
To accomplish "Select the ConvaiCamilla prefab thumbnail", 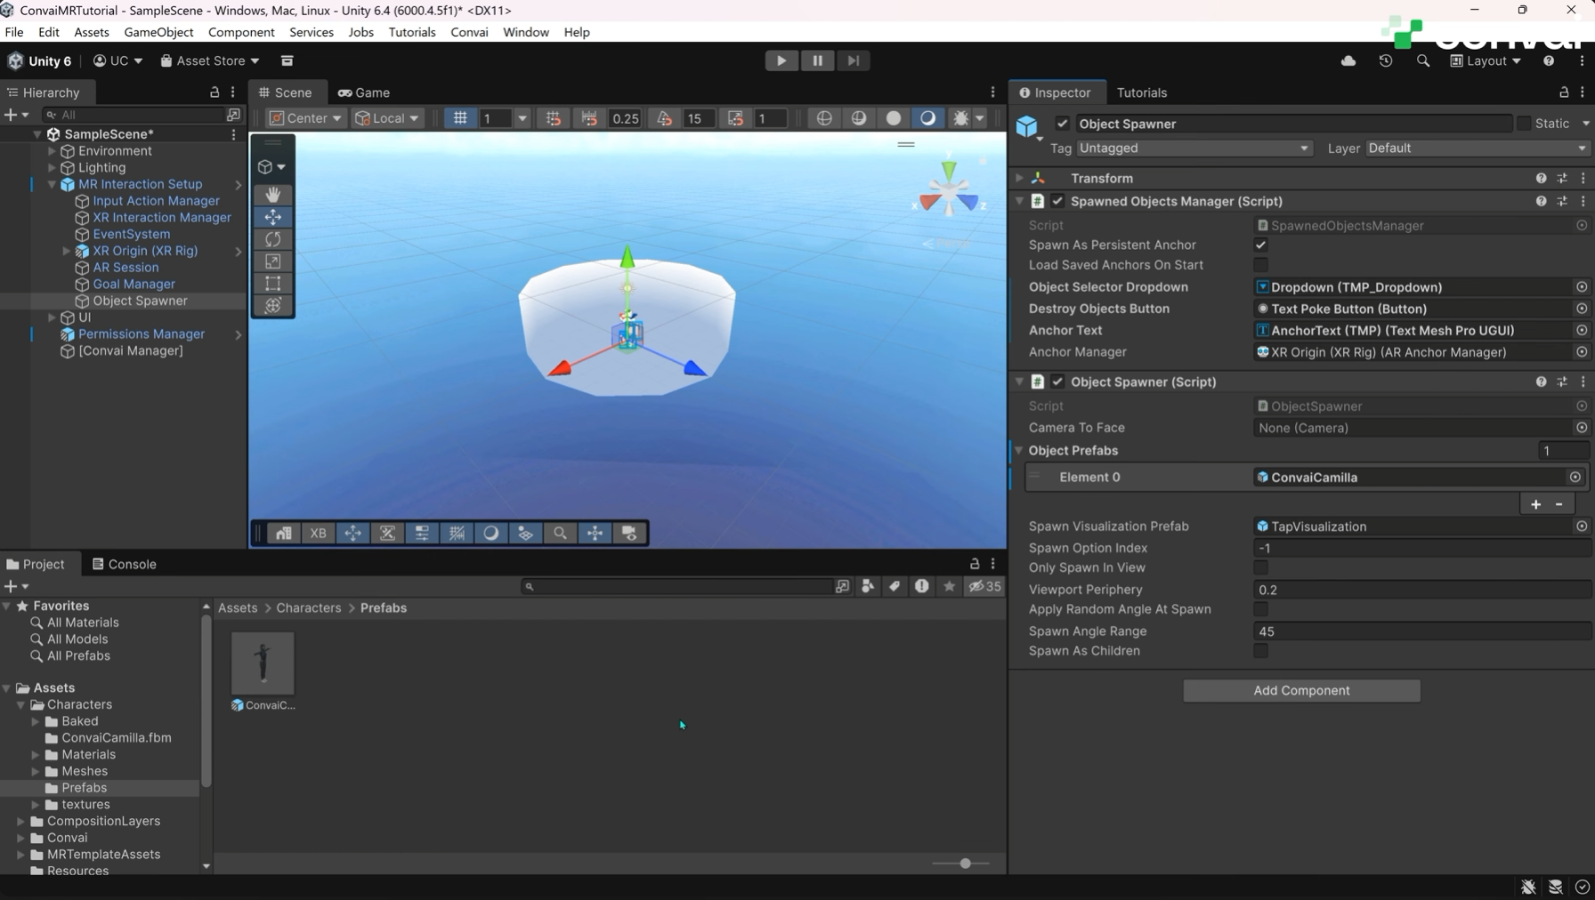I will [x=263, y=663].
